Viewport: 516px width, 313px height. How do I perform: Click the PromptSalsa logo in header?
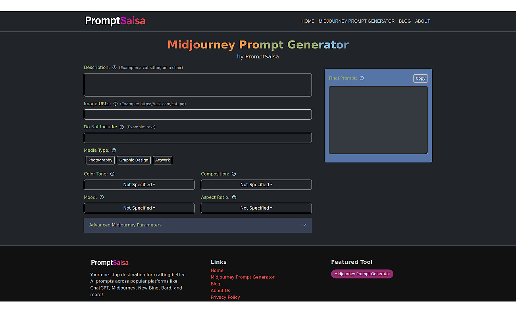(115, 21)
